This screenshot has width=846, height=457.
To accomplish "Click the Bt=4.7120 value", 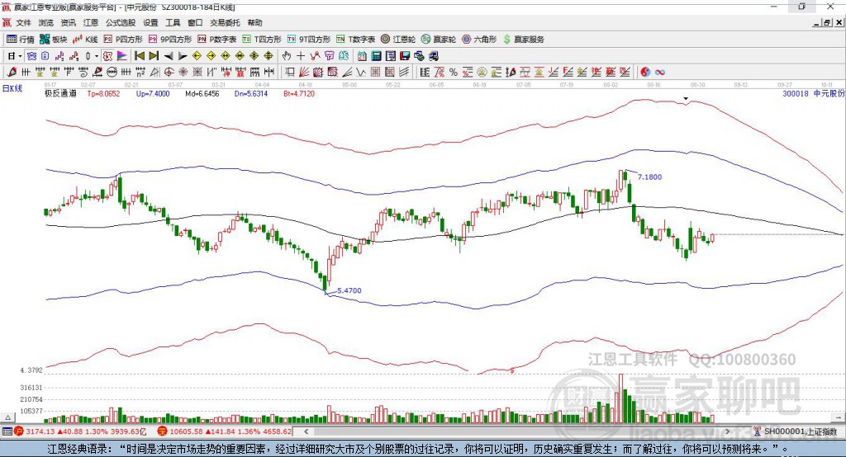I will coord(299,94).
